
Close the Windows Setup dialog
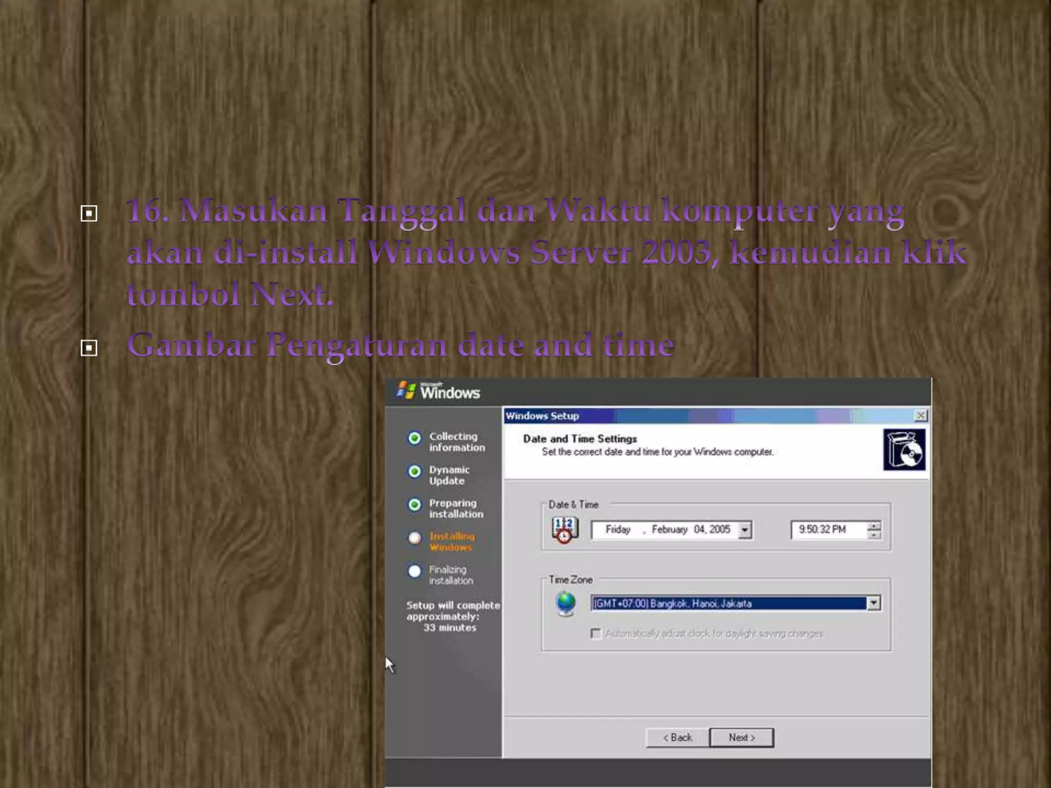[921, 416]
